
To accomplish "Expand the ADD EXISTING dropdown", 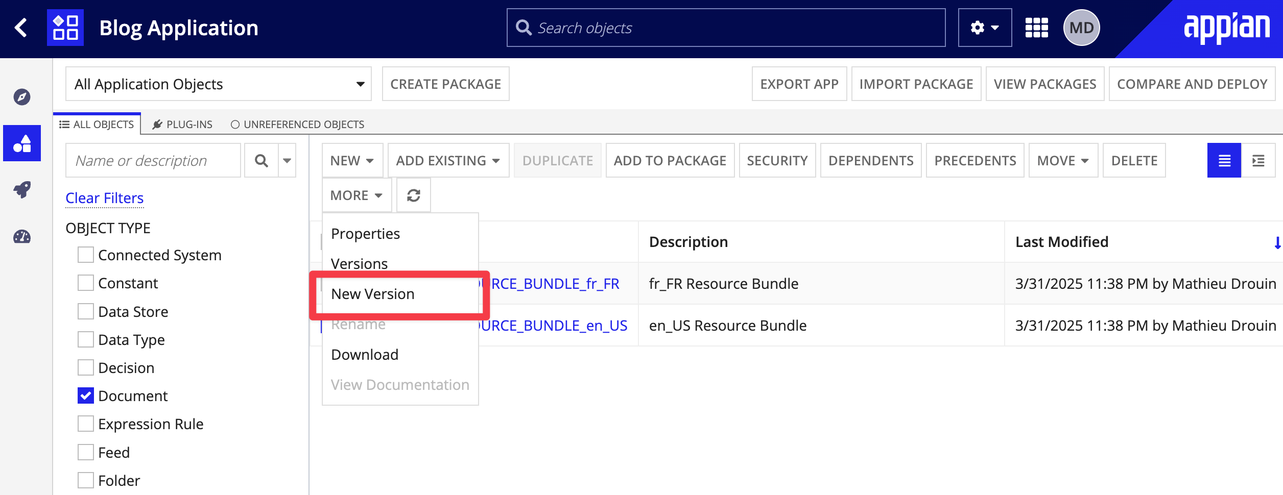I will (448, 161).
